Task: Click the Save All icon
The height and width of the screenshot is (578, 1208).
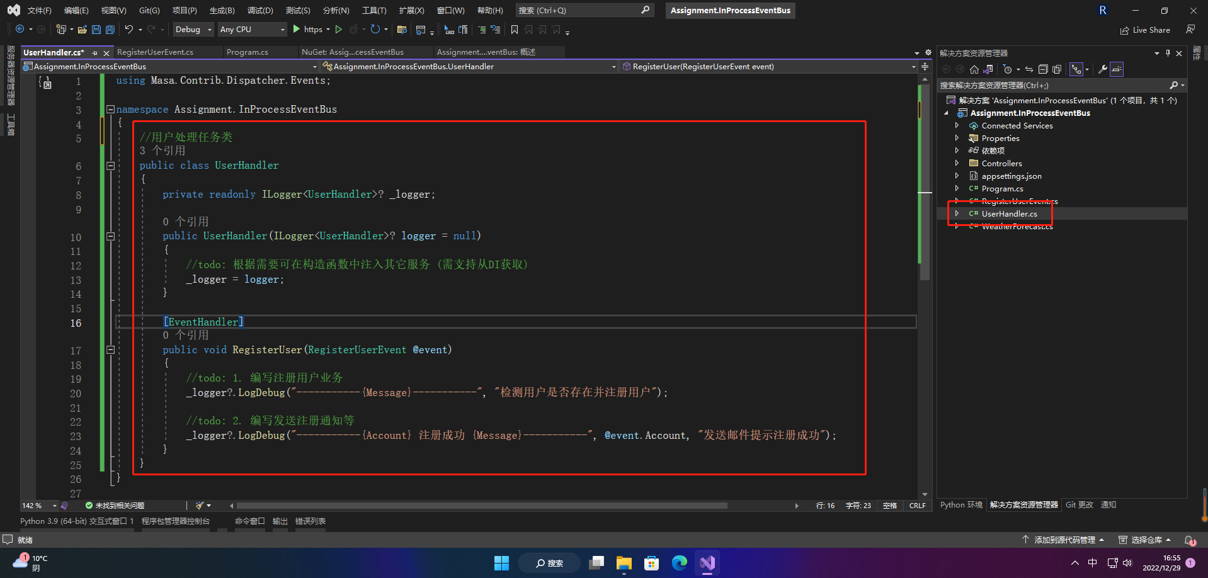Action: 110,30
